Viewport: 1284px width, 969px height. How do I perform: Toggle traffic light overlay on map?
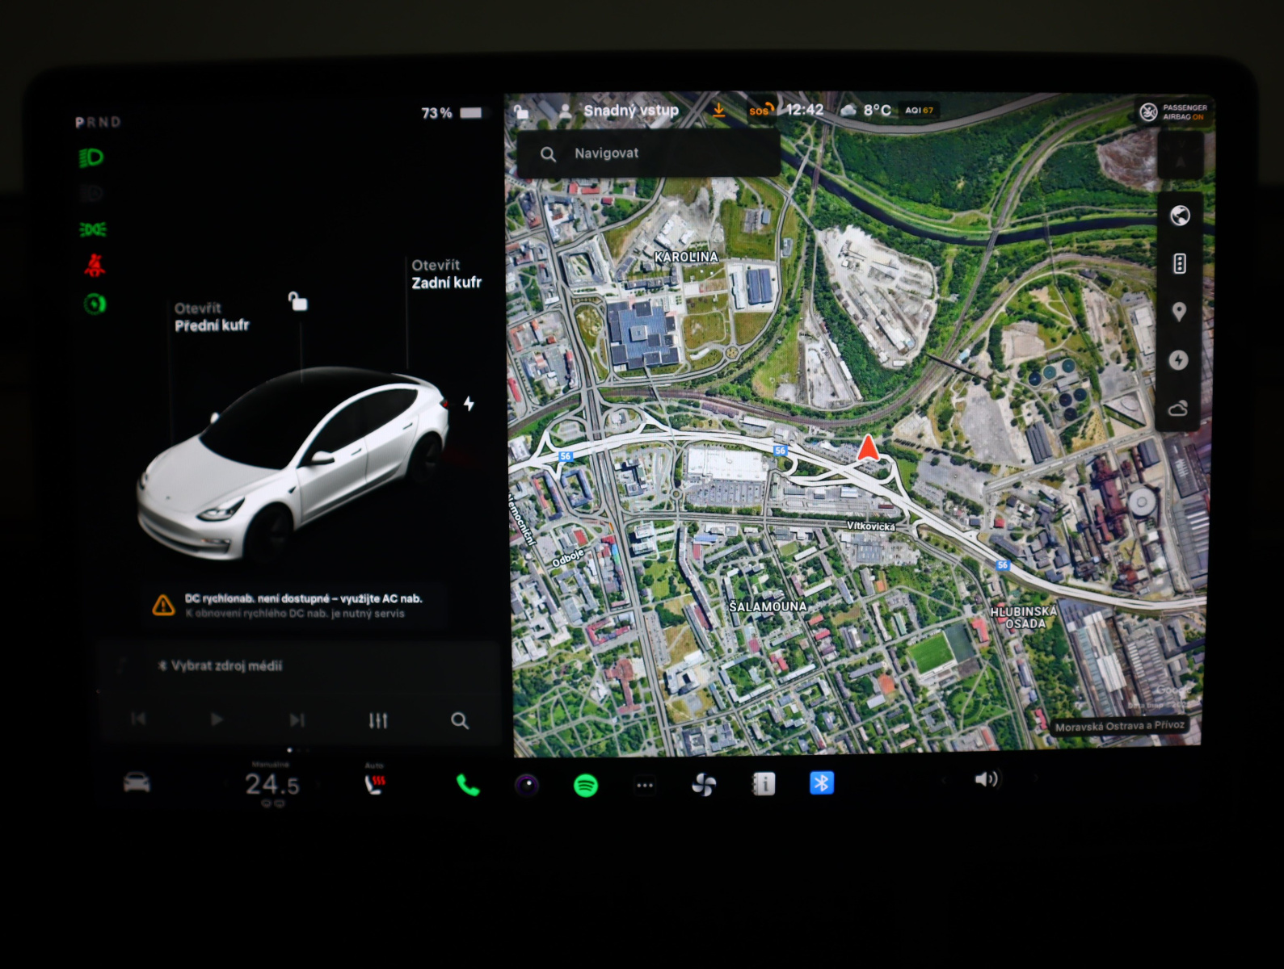[x=1179, y=263]
